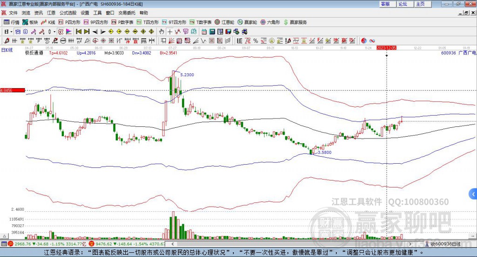This screenshot has width=477, height=257.
Task: Open the 板块 sectors view
Action: pyautogui.click(x=30, y=22)
